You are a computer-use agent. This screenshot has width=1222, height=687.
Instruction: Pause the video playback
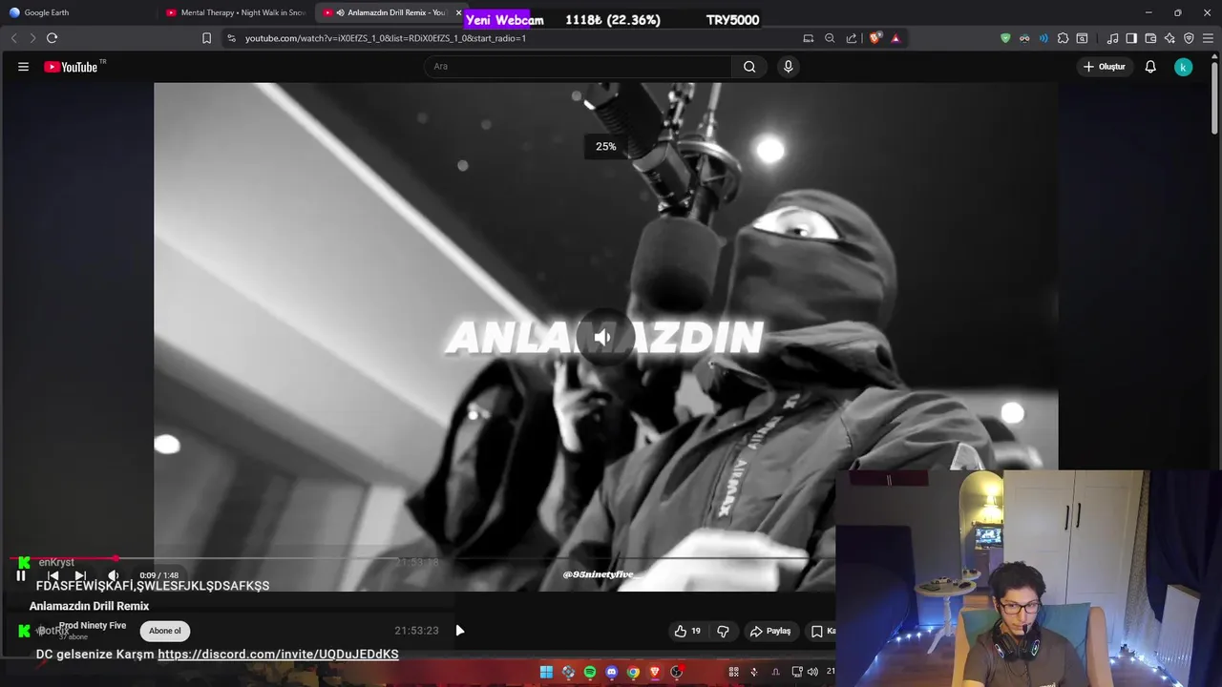(x=21, y=575)
